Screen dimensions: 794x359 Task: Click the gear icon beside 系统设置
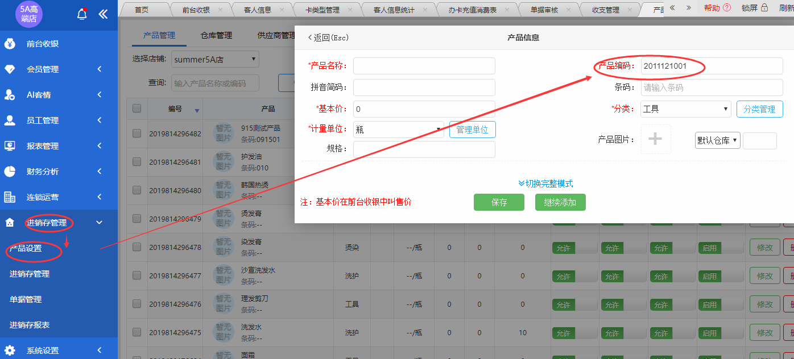tap(10, 350)
